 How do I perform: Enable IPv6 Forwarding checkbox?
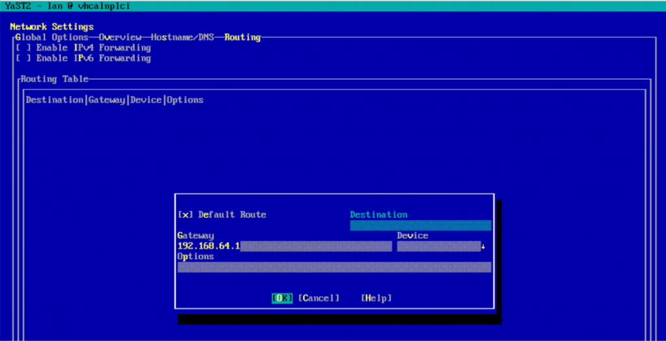tap(83, 58)
